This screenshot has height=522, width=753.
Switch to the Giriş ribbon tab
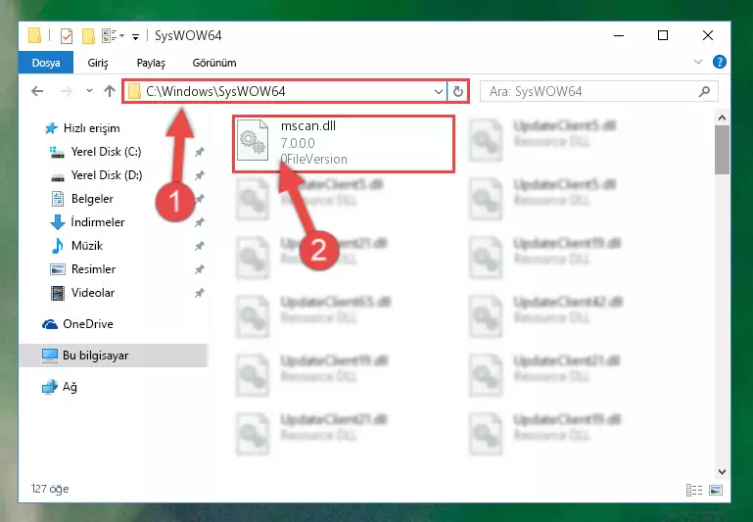click(x=98, y=63)
